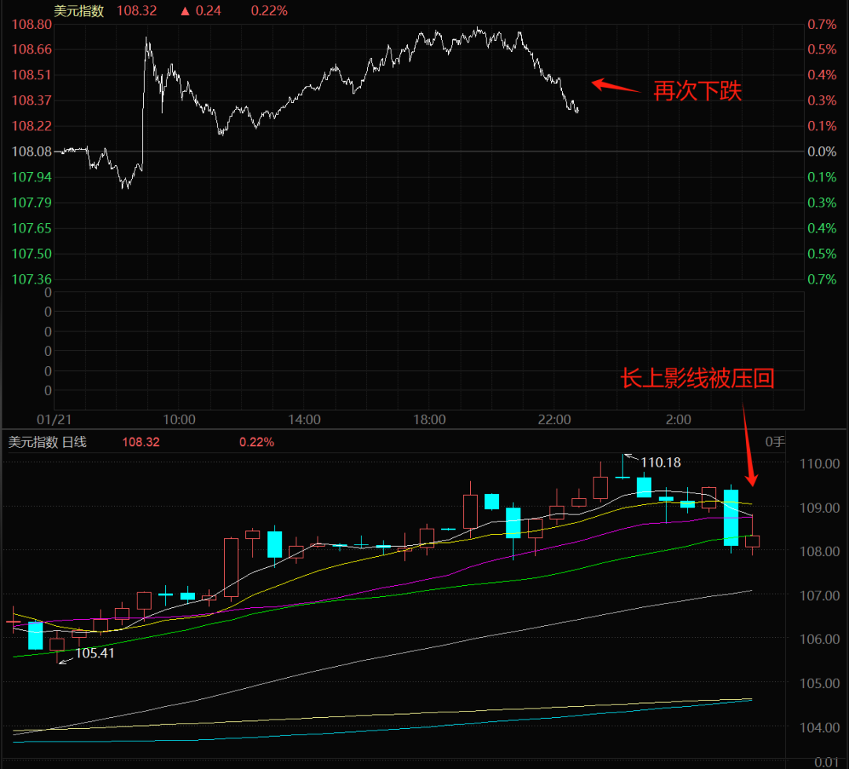Image resolution: width=849 pixels, height=769 pixels.
Task: Click the 再次下跌 annotation text
Action: [697, 91]
